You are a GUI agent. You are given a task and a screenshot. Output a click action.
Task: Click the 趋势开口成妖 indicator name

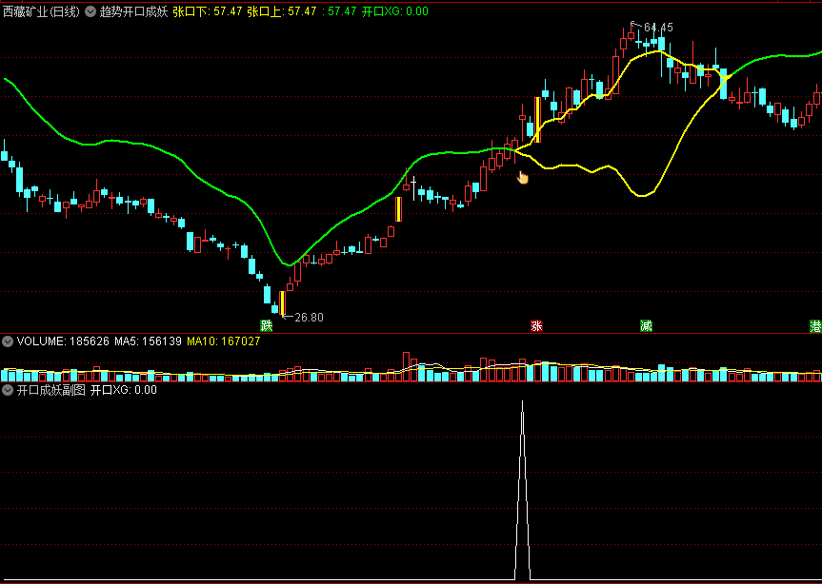(x=133, y=11)
